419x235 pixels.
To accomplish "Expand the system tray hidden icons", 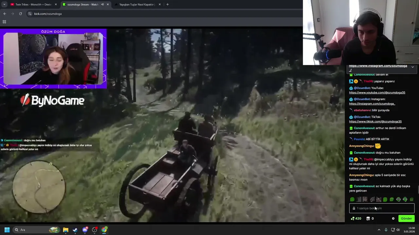I will pyautogui.click(x=379, y=230).
